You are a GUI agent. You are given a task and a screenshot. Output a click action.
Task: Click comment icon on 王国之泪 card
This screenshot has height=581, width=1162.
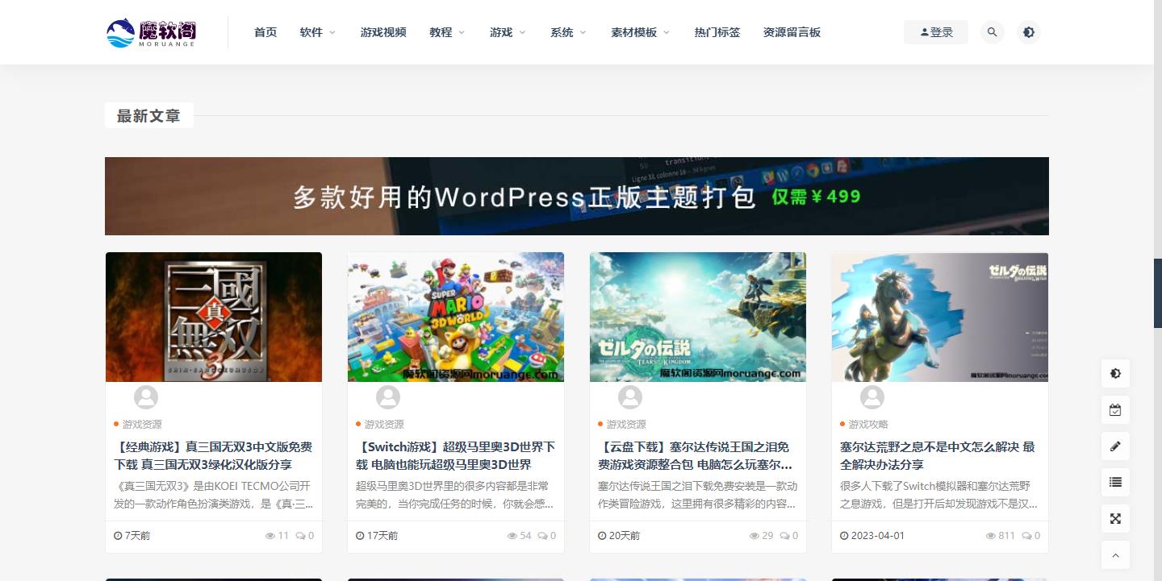coord(784,536)
